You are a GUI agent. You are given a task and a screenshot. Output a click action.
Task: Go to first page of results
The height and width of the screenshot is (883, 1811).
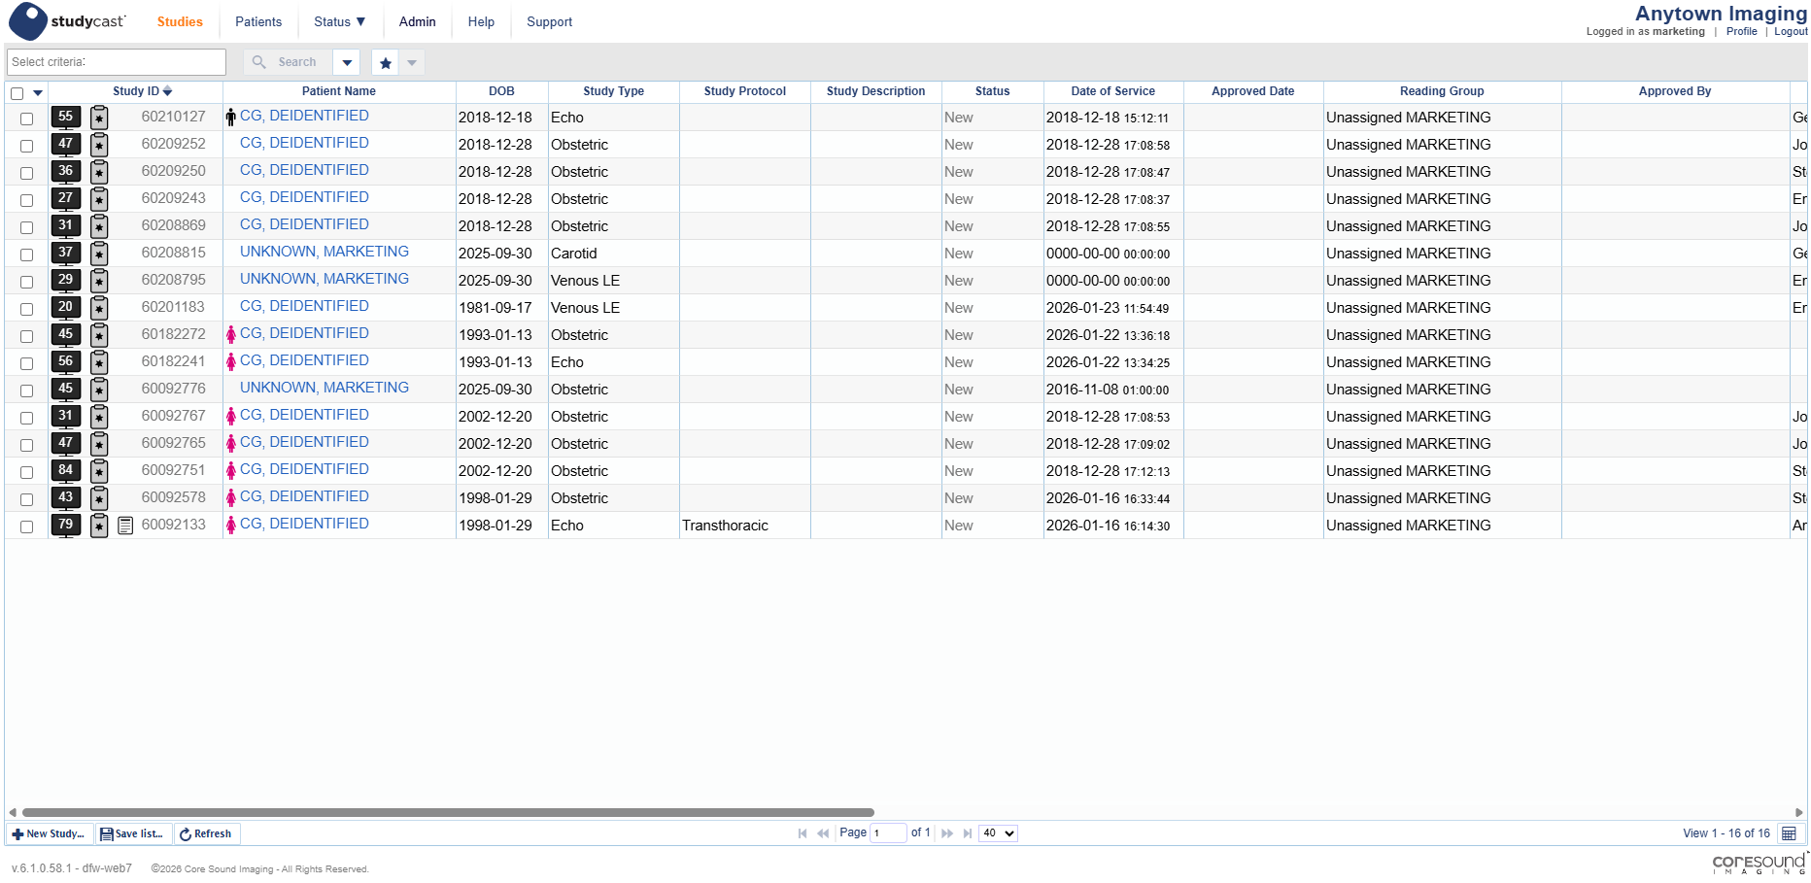[x=803, y=833]
